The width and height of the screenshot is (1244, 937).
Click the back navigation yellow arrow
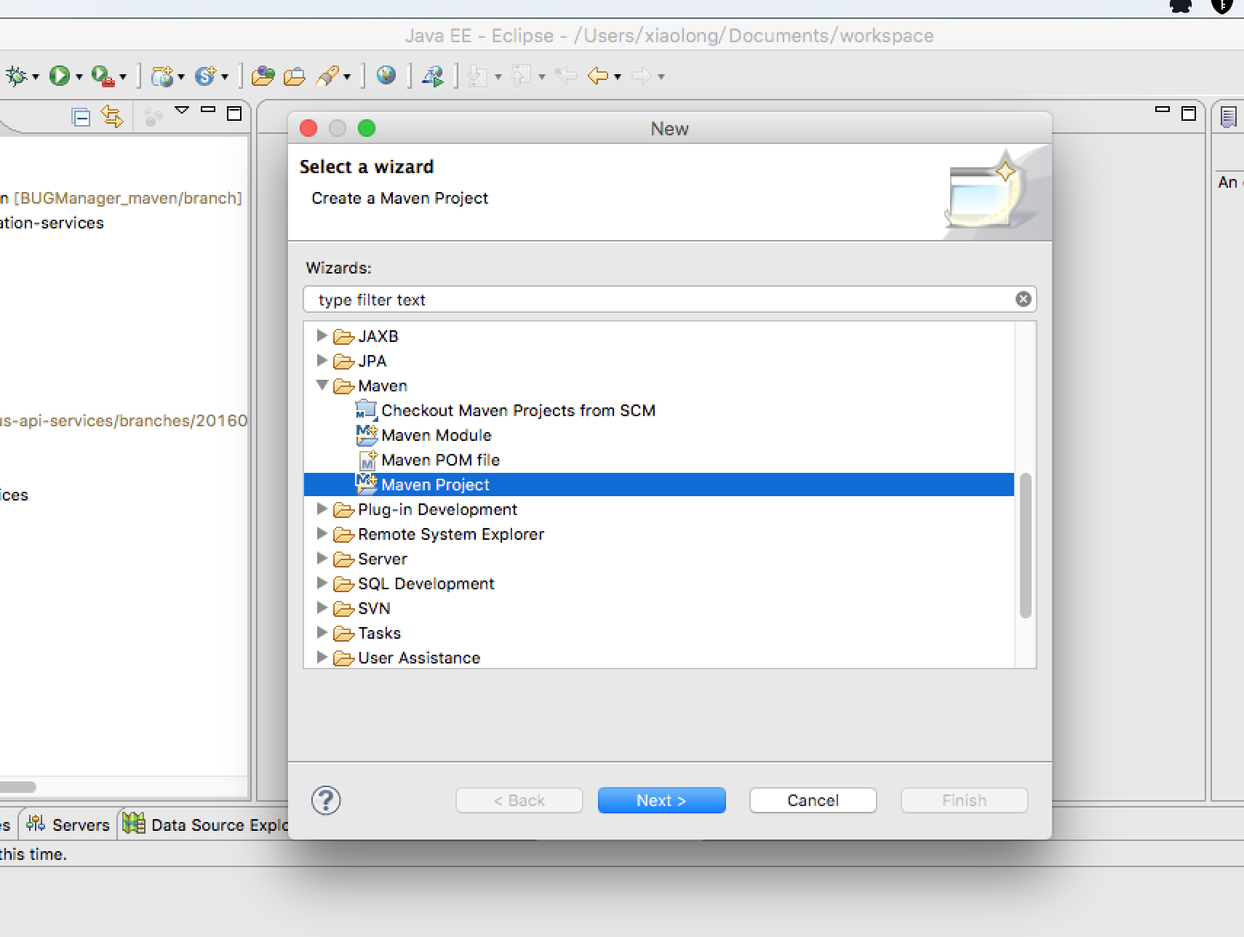point(598,76)
